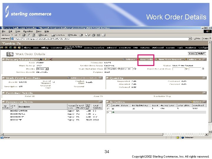This screenshot has width=212, height=159.
Task: Click fifth round Yantra navigation icon
Action: click(x=19, y=48)
